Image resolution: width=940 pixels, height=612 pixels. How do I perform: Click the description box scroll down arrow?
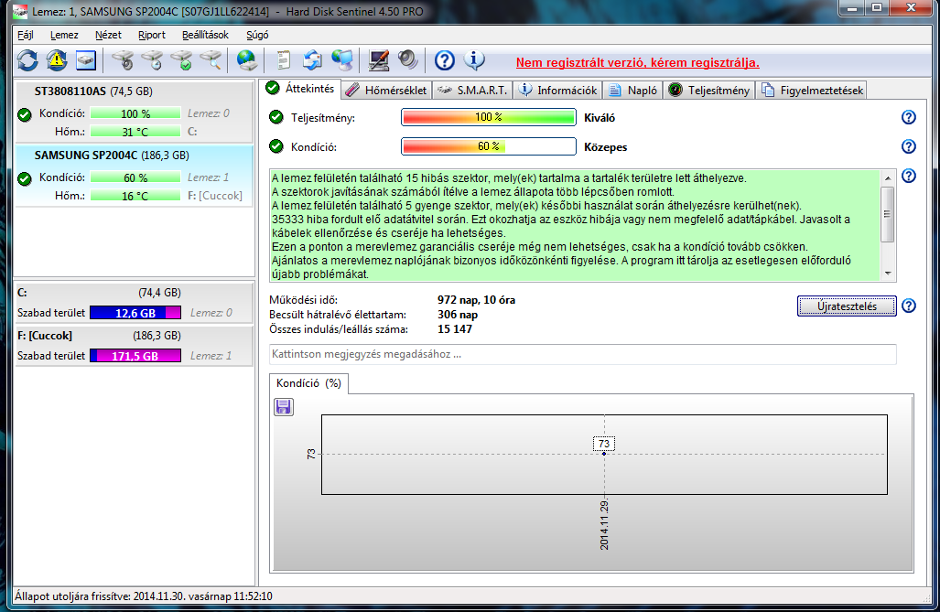tap(888, 274)
